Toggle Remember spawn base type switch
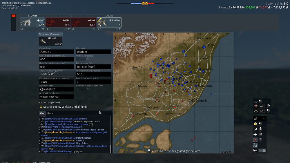The image size is (290, 163). 81,89
